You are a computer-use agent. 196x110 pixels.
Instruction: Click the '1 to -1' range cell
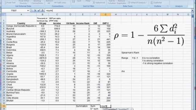137,58
